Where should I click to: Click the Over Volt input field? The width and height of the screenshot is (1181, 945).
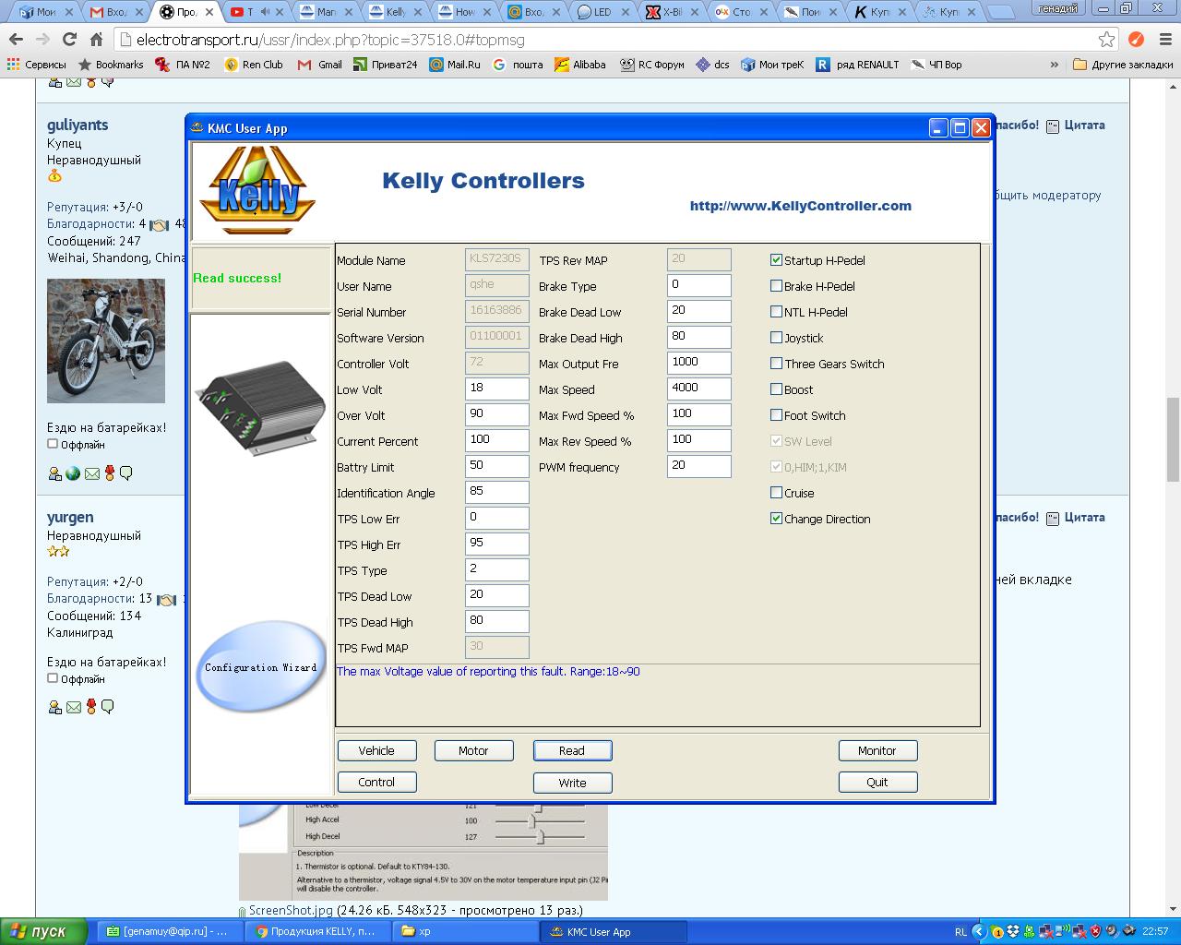[x=497, y=414]
